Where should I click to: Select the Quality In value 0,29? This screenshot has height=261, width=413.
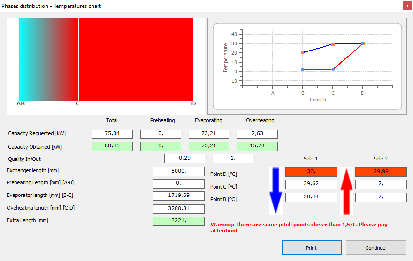[184, 159]
